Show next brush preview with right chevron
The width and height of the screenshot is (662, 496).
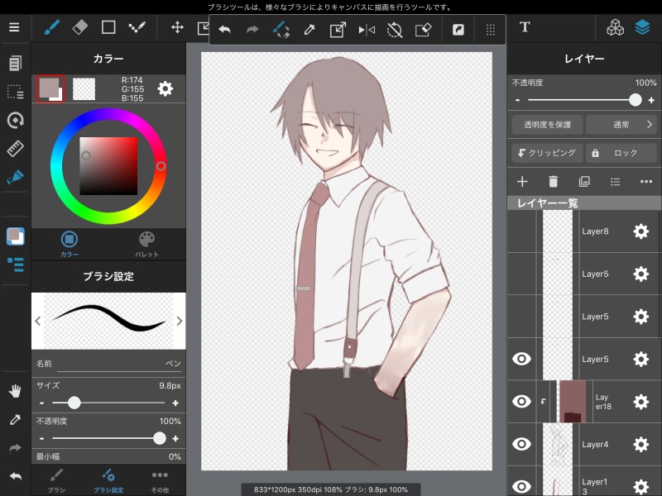(x=180, y=321)
